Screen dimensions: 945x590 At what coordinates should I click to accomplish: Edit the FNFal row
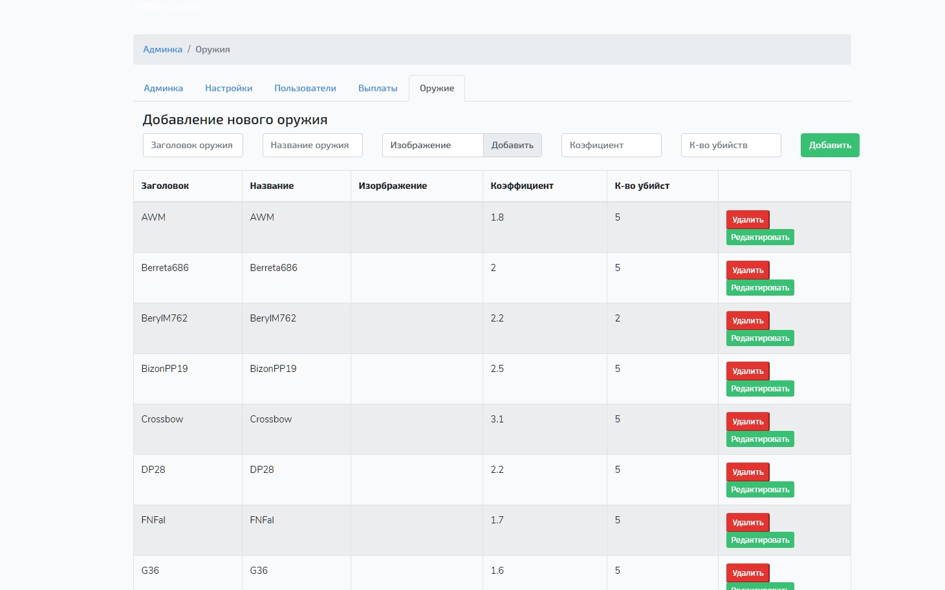[x=760, y=540]
